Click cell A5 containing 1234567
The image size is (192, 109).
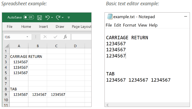19,73
